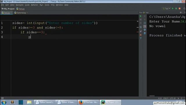
Task: Select Test.py breadcrumb in navigation bar
Action: pyautogui.click(x=20, y=9)
